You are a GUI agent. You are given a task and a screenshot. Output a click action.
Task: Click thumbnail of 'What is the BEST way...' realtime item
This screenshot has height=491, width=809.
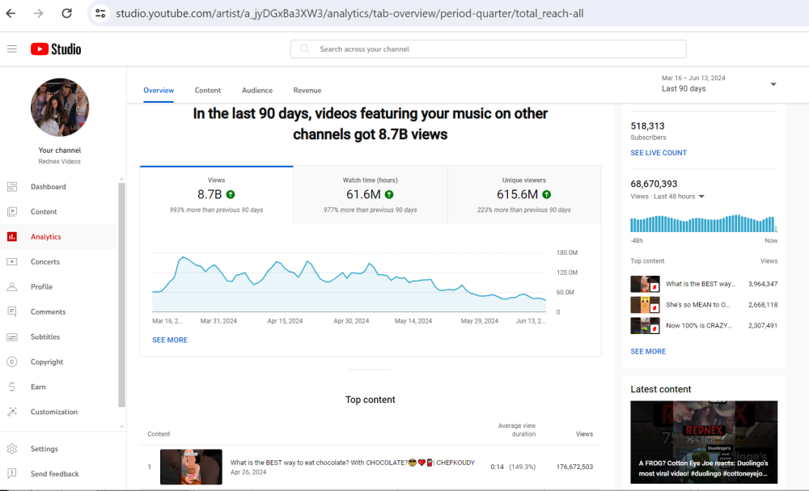click(x=645, y=284)
